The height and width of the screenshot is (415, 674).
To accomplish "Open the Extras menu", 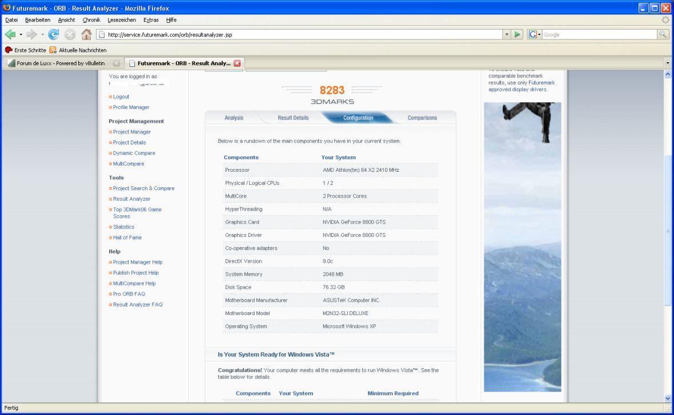I will 151,20.
